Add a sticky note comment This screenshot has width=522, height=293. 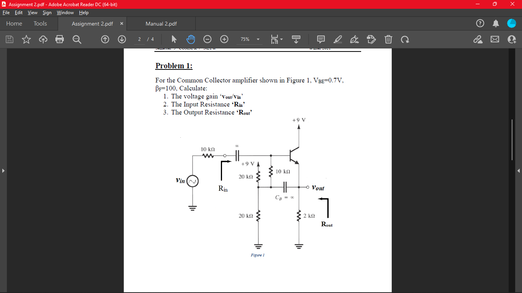321,39
